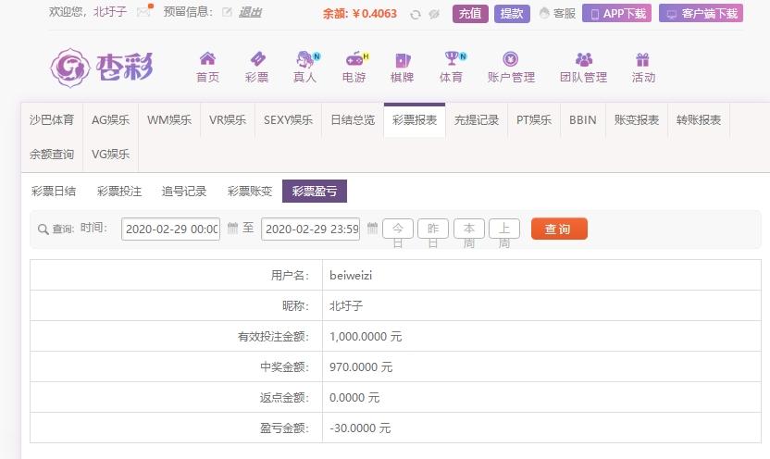Image resolution: width=770 pixels, height=459 pixels.
Task: Click the APP下载 button
Action: (616, 13)
